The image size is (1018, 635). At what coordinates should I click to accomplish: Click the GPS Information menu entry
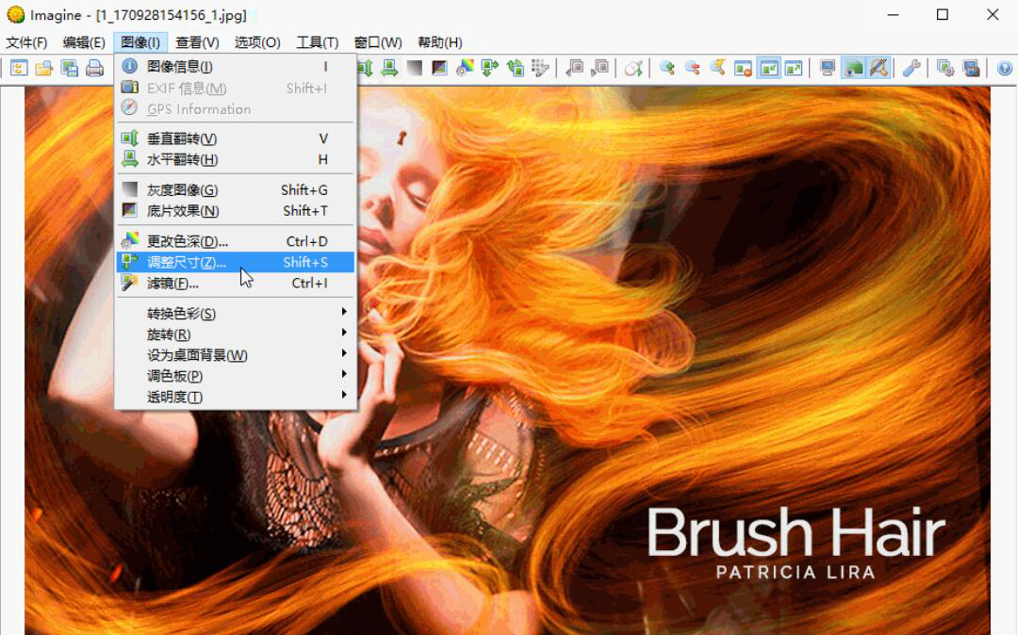[235, 108]
